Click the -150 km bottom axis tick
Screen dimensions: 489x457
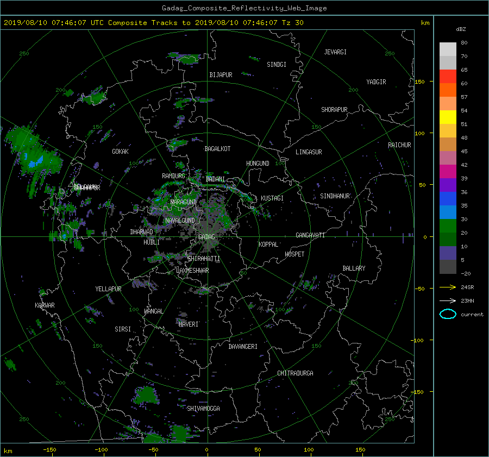(x=49, y=450)
